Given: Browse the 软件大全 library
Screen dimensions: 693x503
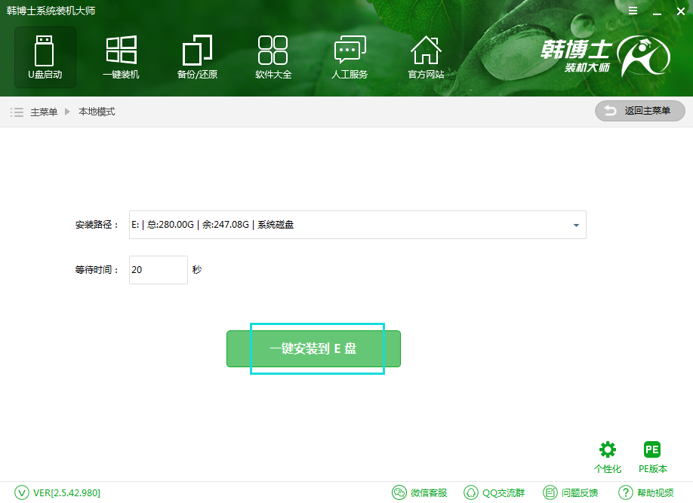Looking at the screenshot, I should [x=273, y=57].
